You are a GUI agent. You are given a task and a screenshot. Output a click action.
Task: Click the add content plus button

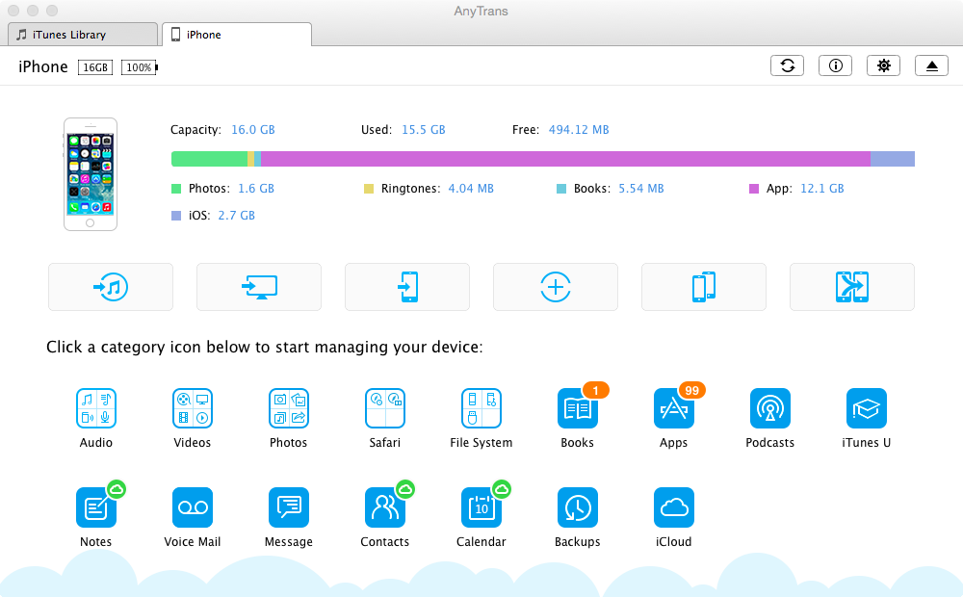(x=556, y=287)
